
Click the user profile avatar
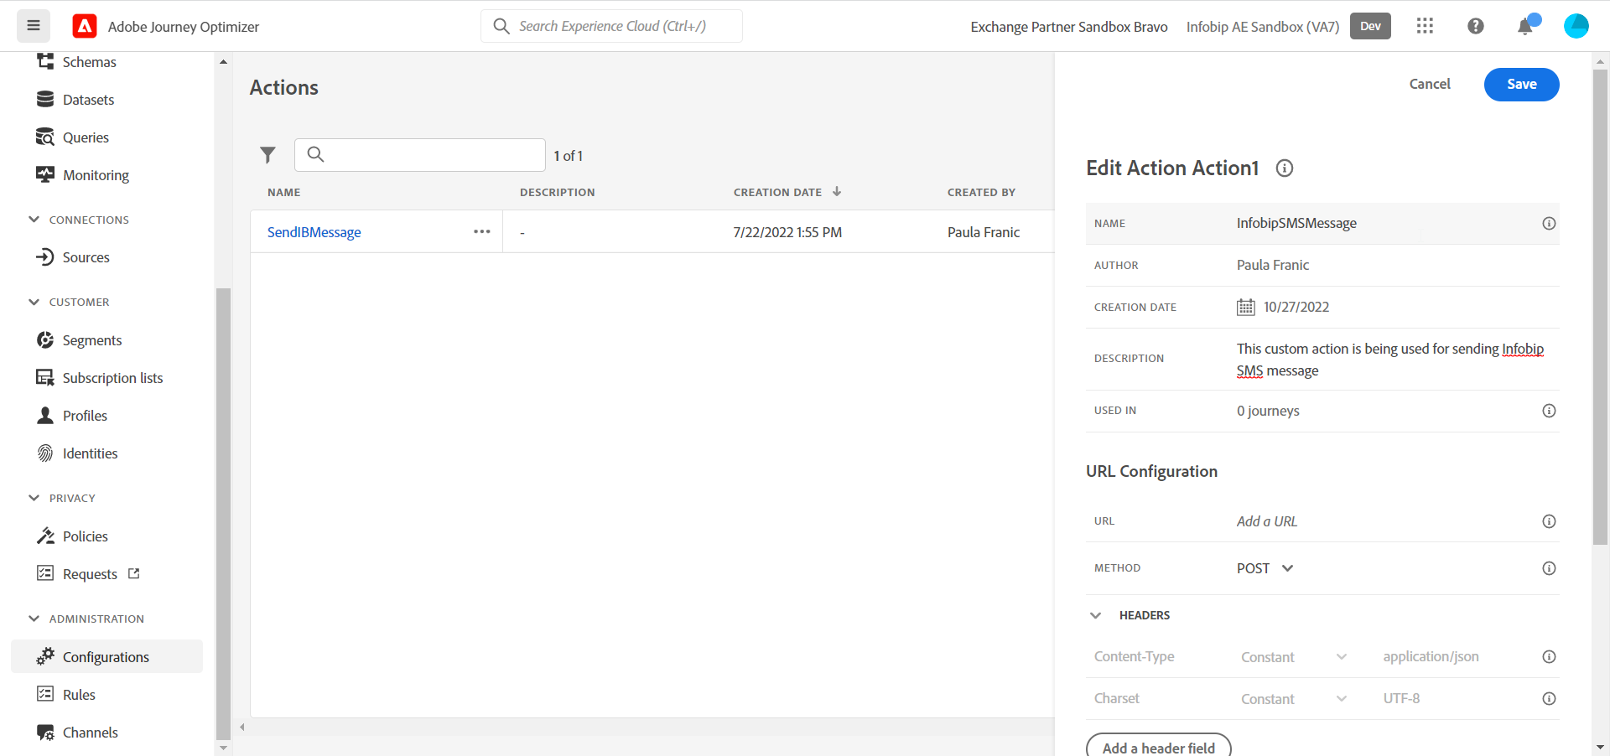pos(1576,26)
